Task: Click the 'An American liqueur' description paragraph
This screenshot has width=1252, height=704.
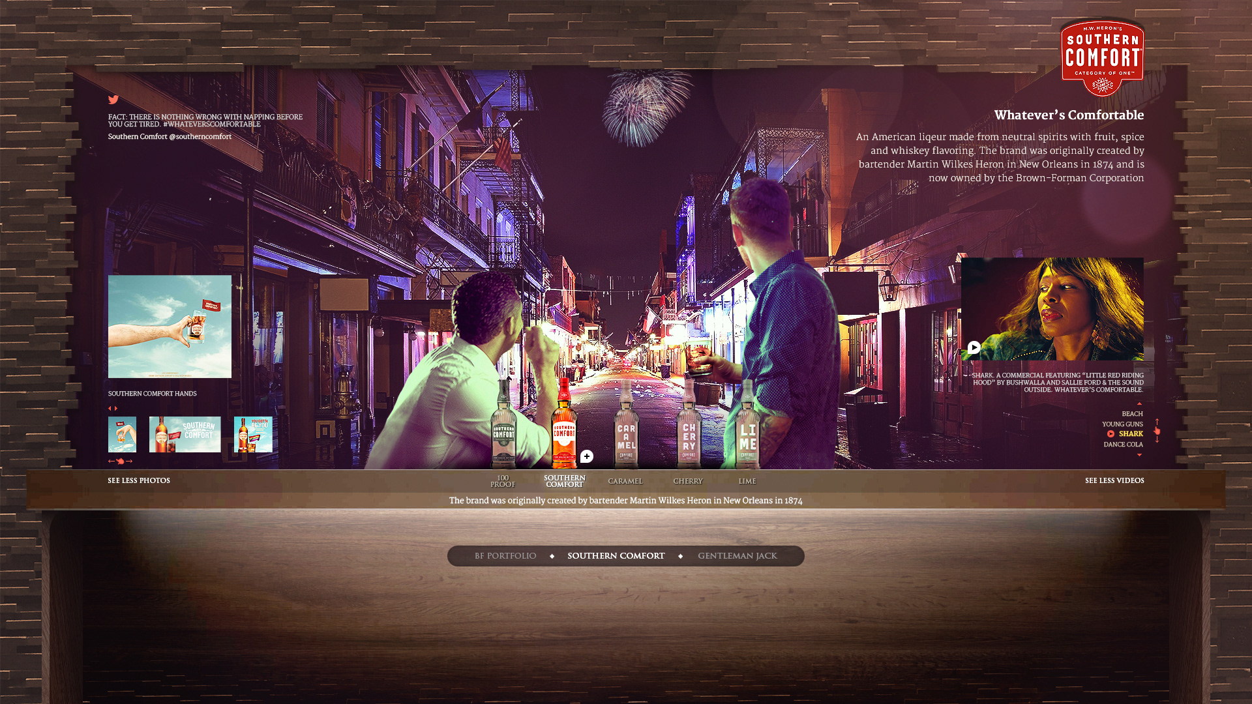Action: point(1000,158)
